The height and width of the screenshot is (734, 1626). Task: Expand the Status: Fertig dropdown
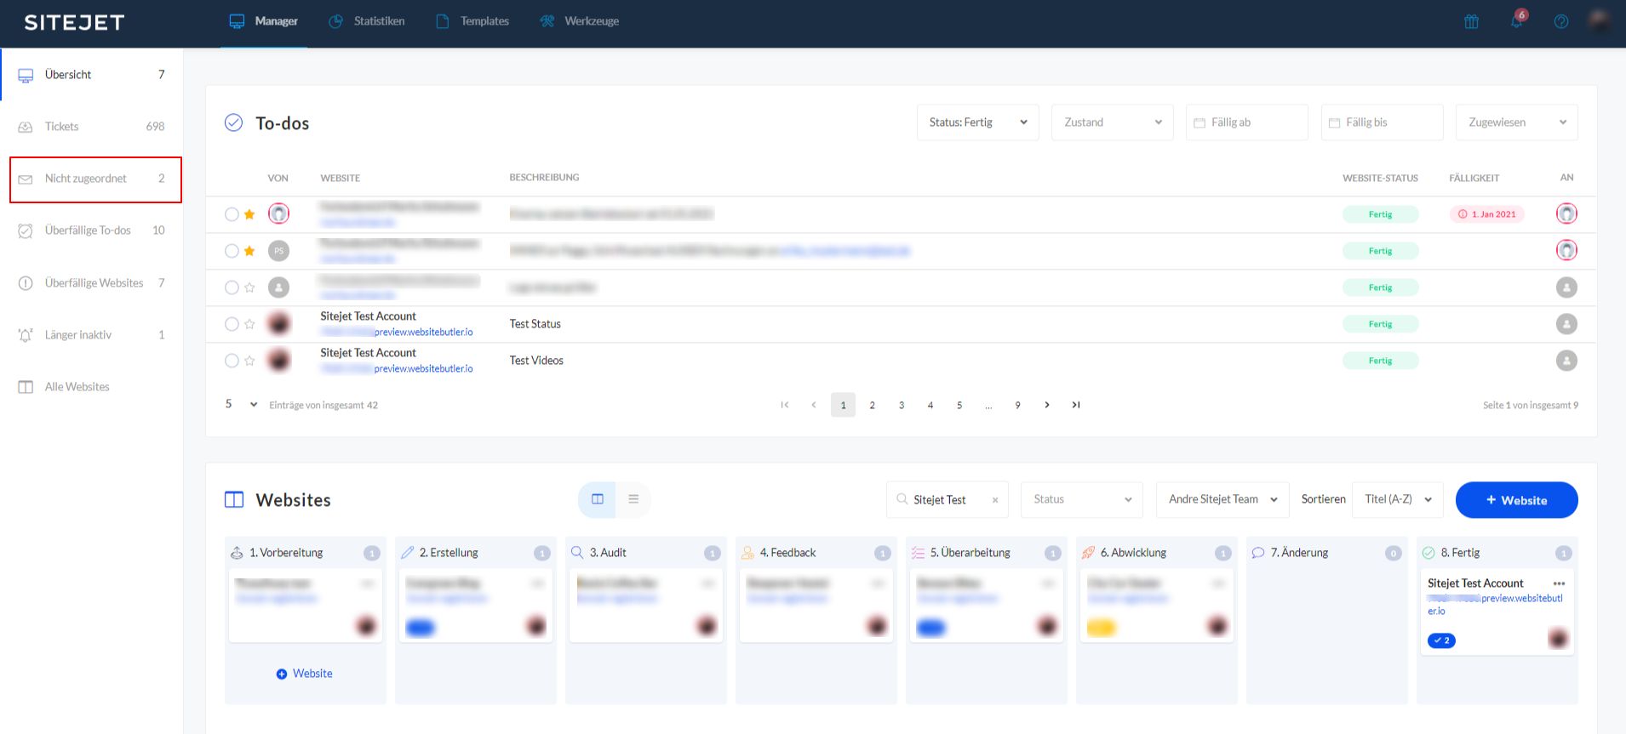977,122
